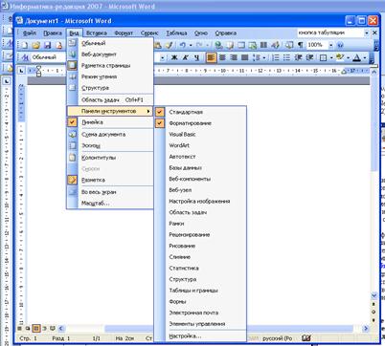Image resolution: width=385 pixels, height=346 pixels.
Task: Click the Increase Indent icon
Action: click(x=309, y=57)
